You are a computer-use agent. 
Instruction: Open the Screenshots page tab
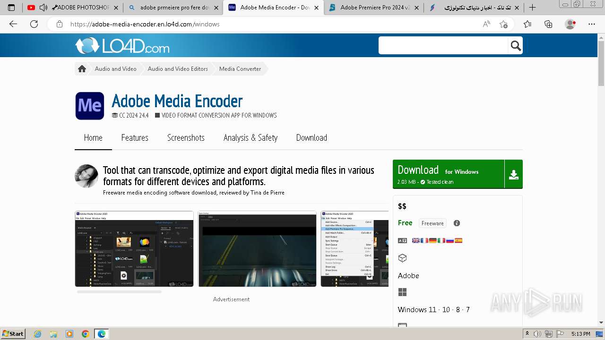pos(186,138)
